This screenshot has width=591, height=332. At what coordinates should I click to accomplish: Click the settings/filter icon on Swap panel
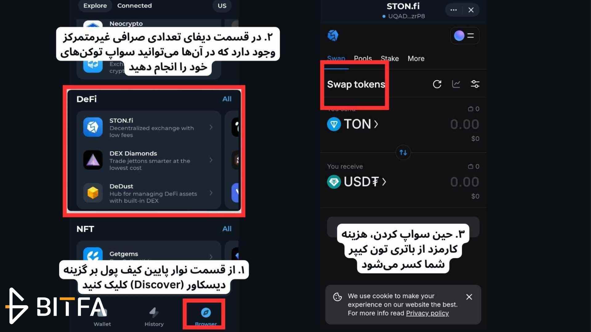[x=475, y=84]
